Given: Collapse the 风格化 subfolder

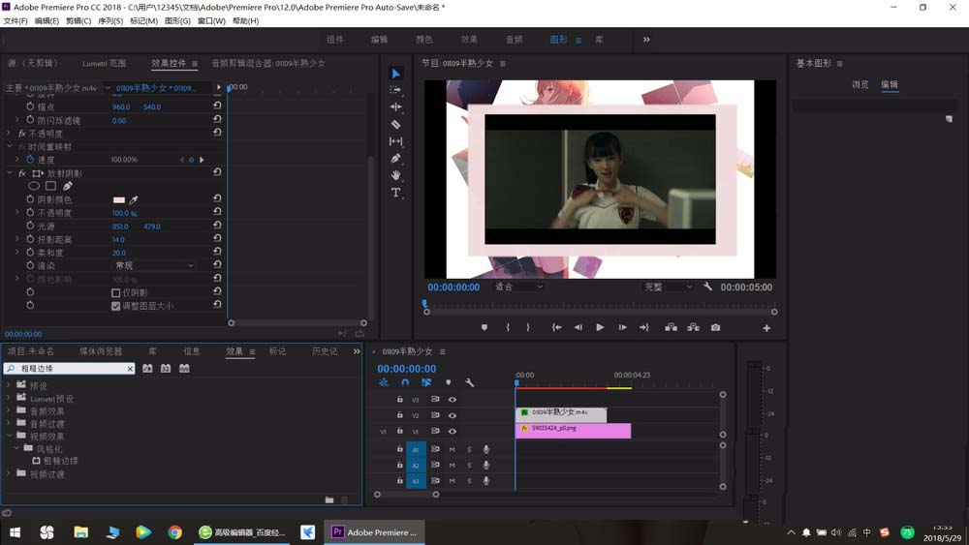Looking at the screenshot, I should coord(16,449).
